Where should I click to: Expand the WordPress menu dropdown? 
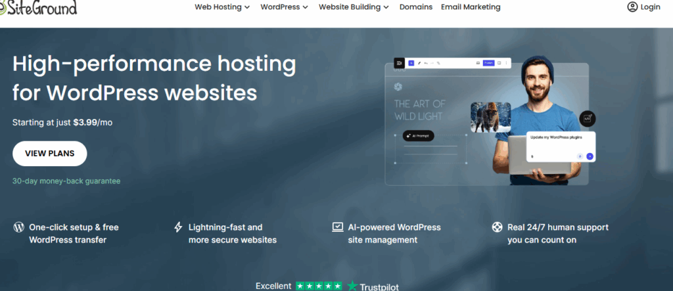[284, 7]
